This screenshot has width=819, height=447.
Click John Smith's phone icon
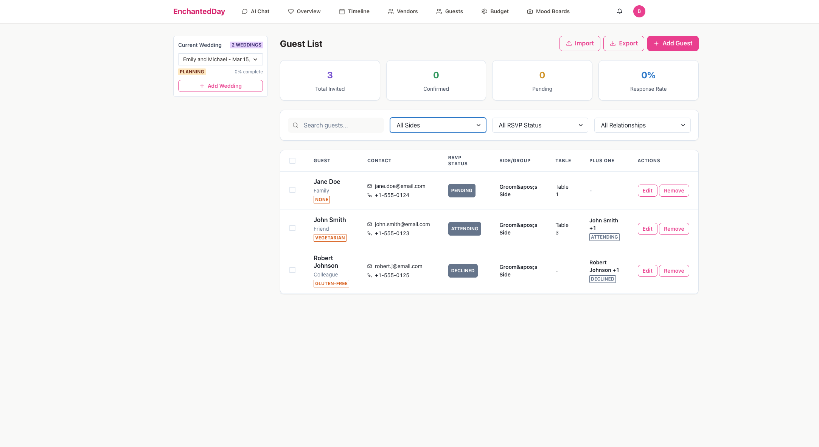pyautogui.click(x=370, y=233)
